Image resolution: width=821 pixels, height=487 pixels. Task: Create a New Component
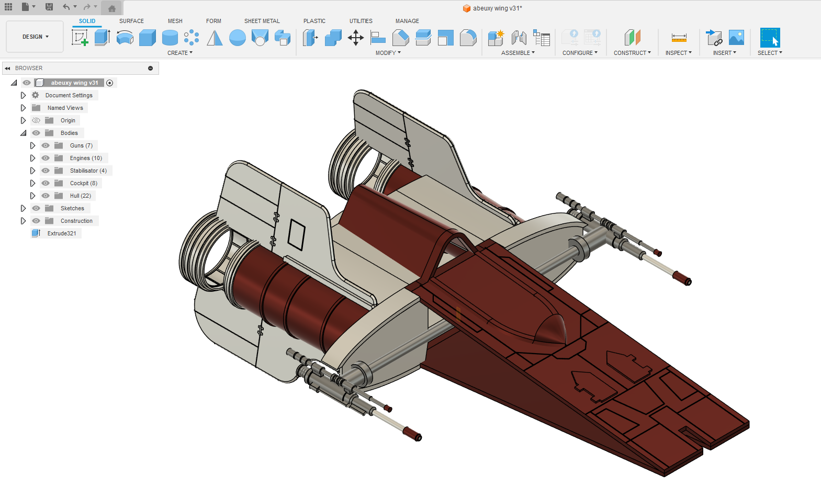tap(496, 38)
